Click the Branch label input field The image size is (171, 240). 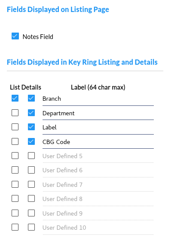[x=98, y=99]
